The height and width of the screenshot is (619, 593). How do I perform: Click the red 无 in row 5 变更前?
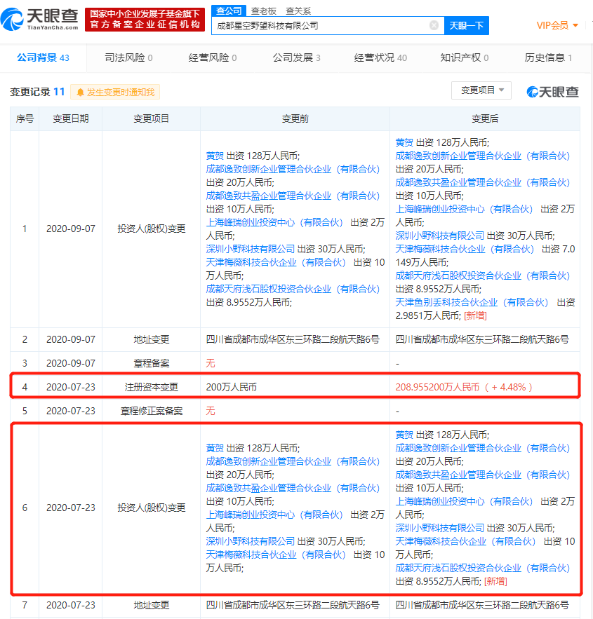point(210,411)
